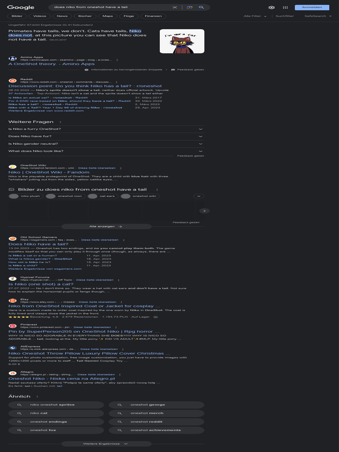Open the Alle Filter dropdown
The image size is (339, 452).
pyautogui.click(x=255, y=16)
